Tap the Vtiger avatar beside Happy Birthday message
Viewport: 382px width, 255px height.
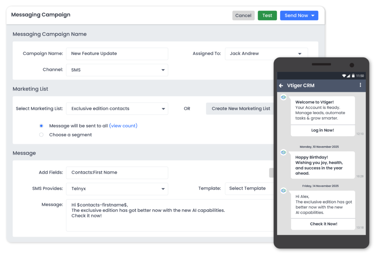[x=283, y=152]
